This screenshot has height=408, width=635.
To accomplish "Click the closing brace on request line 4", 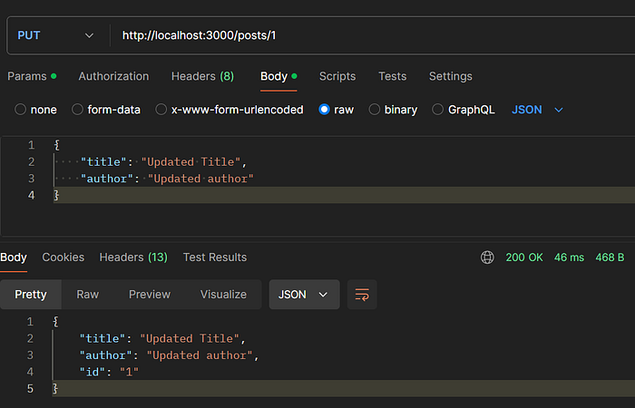I will click(56, 196).
